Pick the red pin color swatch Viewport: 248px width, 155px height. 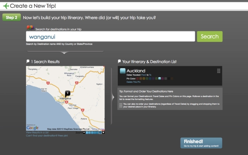(137, 78)
